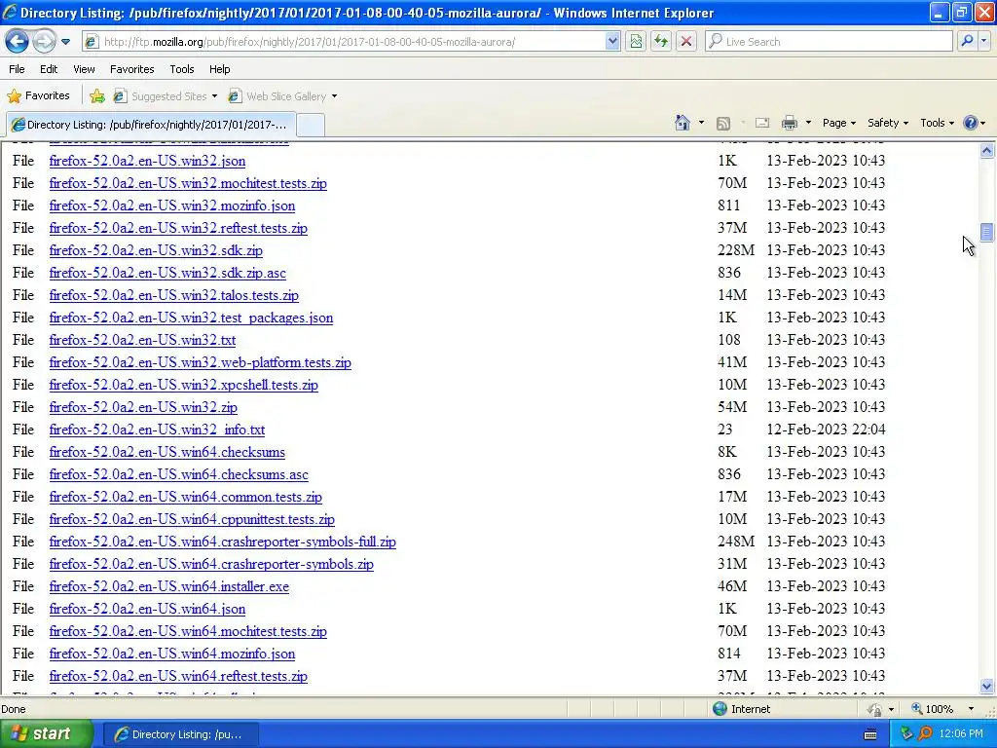The height and width of the screenshot is (748, 997).
Task: Click scrollbar up arrow button
Action: point(987,151)
